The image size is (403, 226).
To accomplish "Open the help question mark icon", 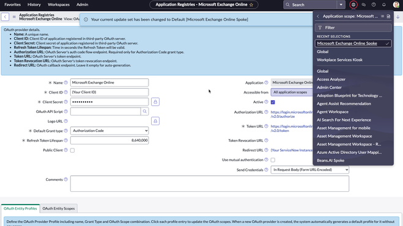I will (x=374, y=5).
